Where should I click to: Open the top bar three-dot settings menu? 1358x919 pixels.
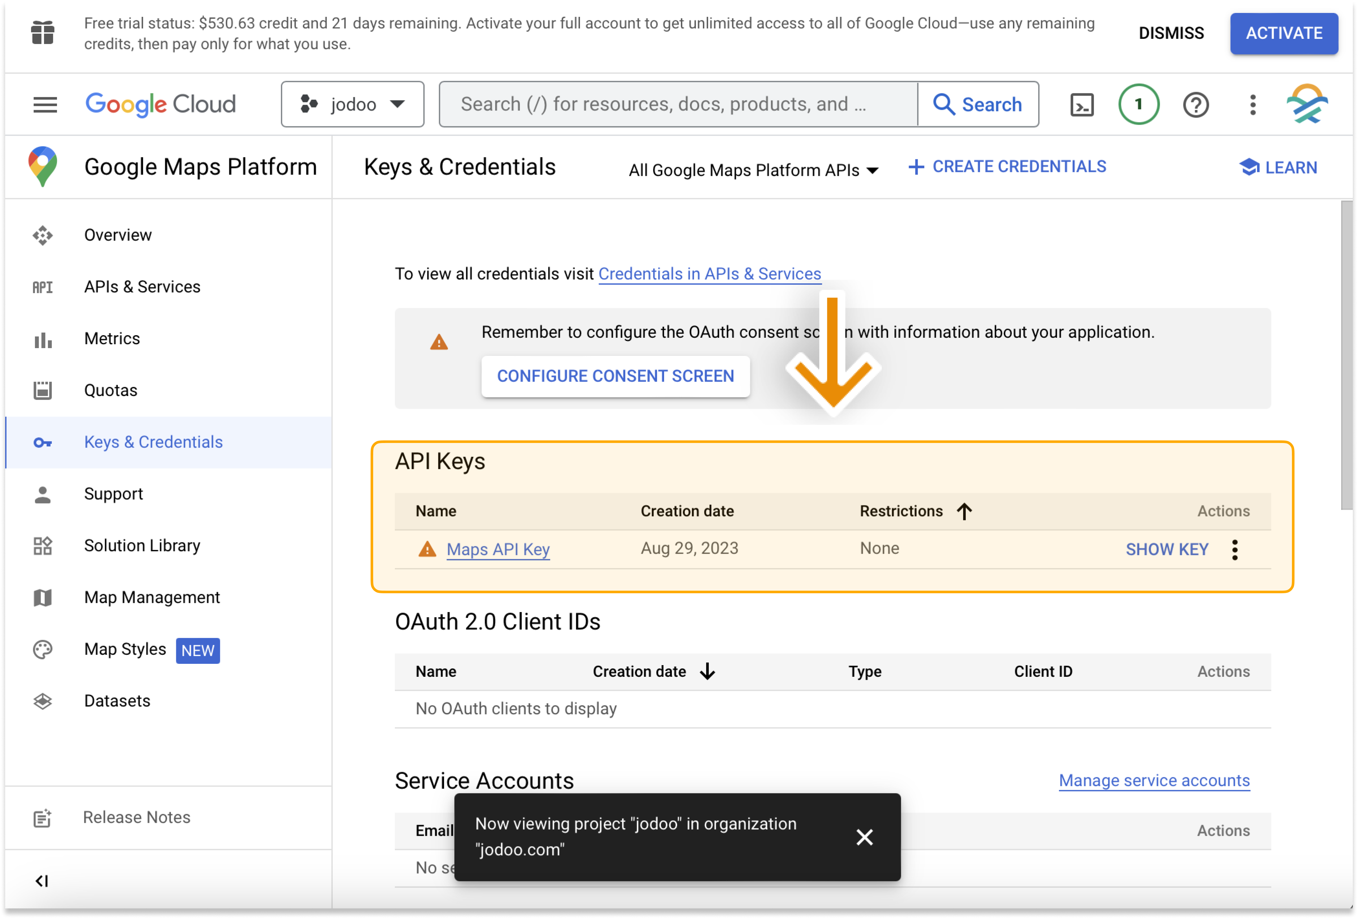tap(1252, 105)
